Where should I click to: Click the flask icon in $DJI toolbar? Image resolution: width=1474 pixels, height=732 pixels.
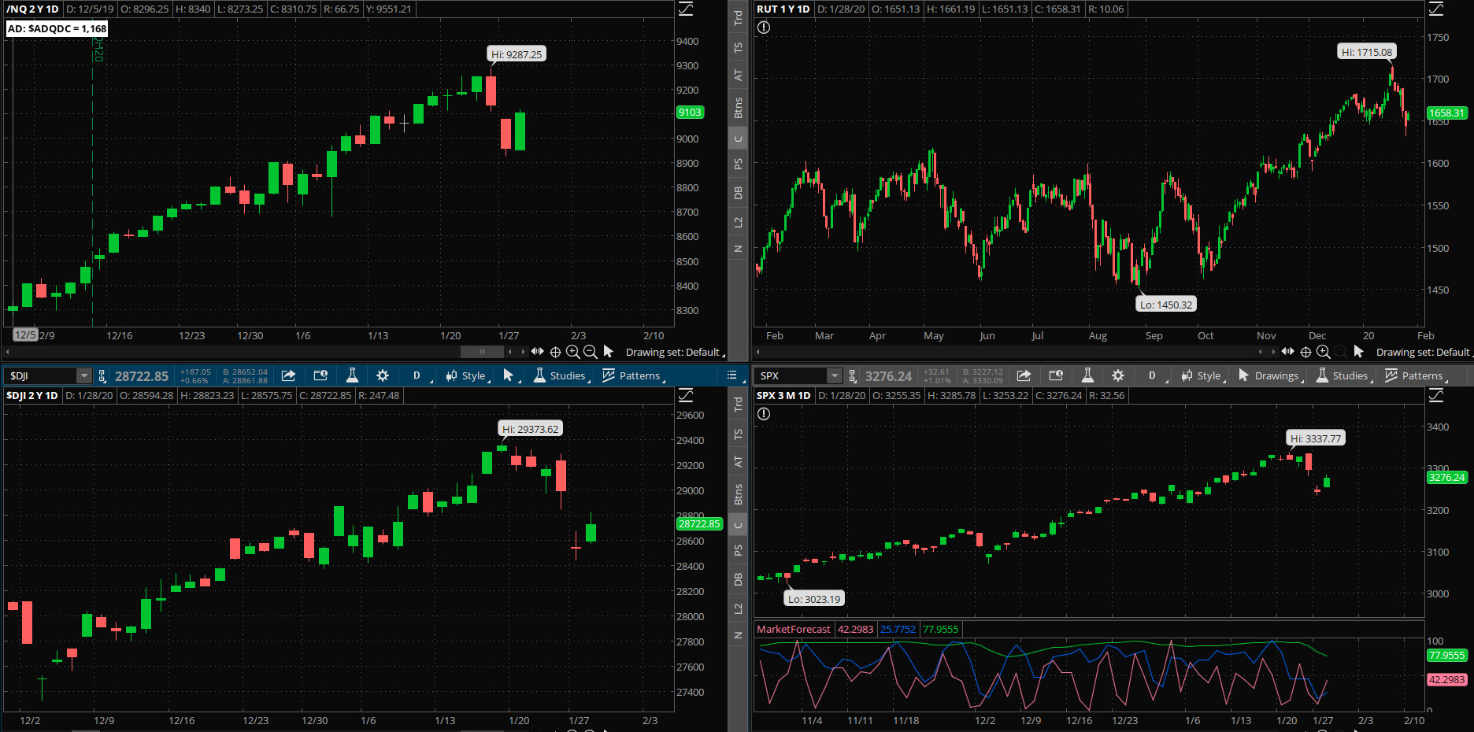pyautogui.click(x=352, y=375)
